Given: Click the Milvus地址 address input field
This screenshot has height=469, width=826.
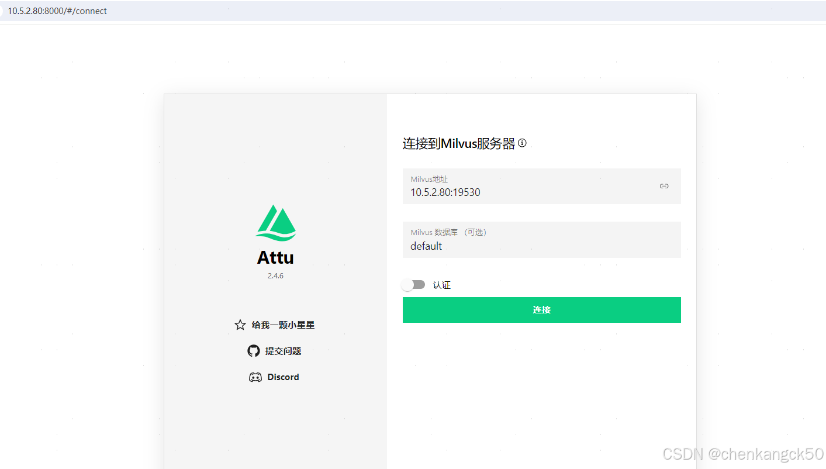Looking at the screenshot, I should point(541,186).
